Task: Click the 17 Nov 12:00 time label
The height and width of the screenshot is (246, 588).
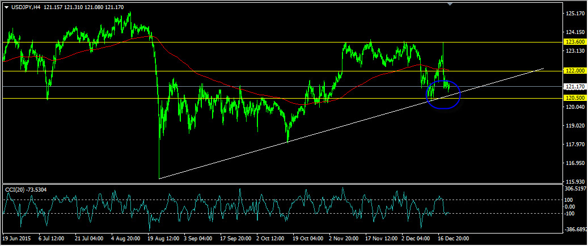Action: coord(380,239)
